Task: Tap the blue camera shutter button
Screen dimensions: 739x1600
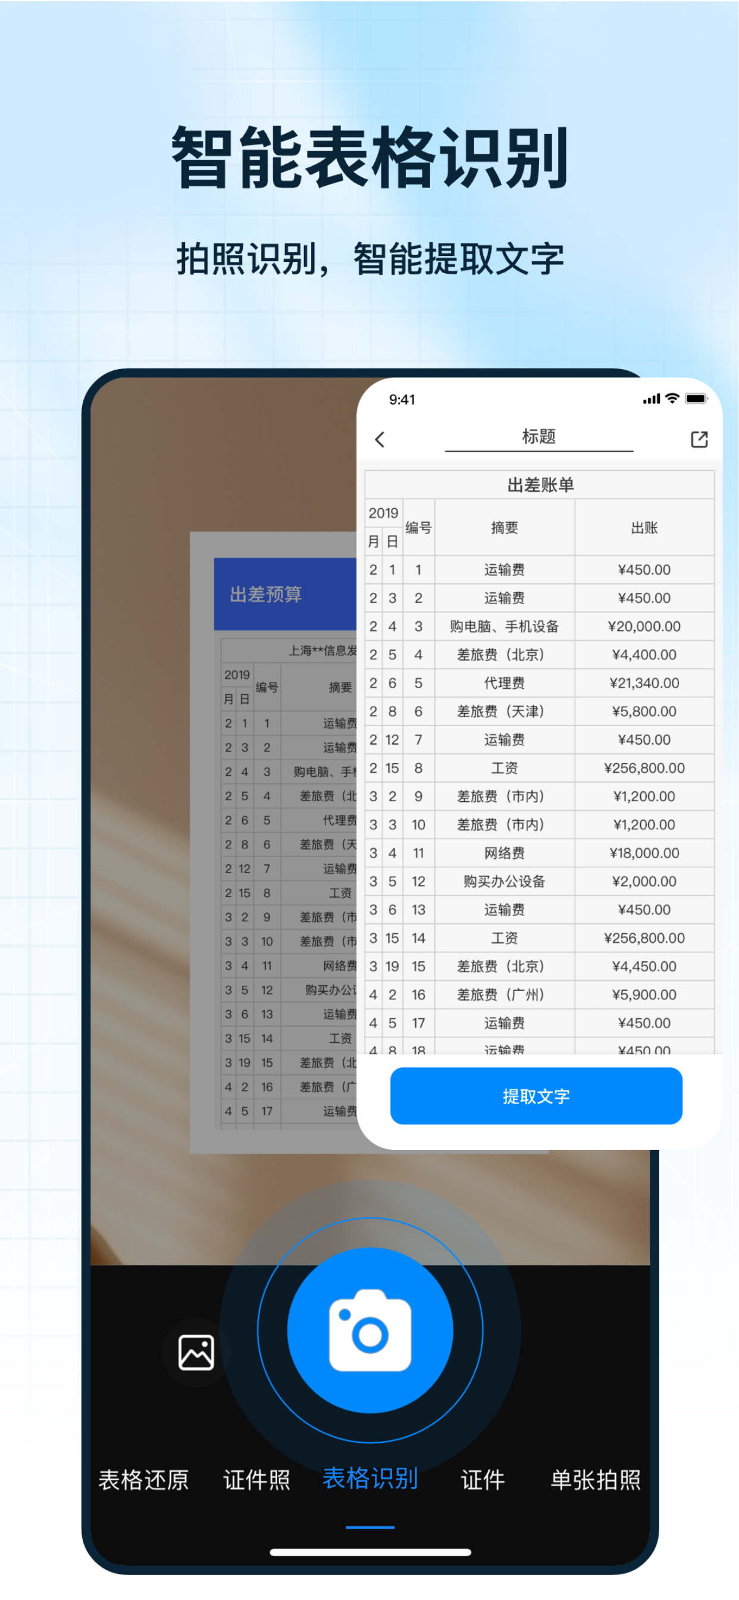Action: 370,1330
